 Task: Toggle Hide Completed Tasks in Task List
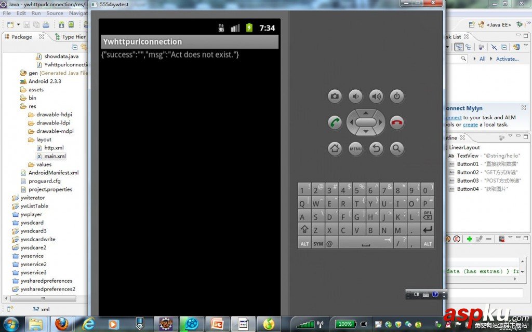pos(494,47)
